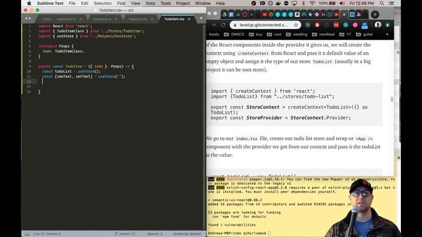Open the Bluetooth menu bar icon
Screen dimensions: 422x237
(303, 3)
